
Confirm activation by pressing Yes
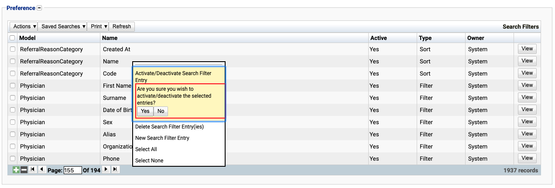pos(145,111)
